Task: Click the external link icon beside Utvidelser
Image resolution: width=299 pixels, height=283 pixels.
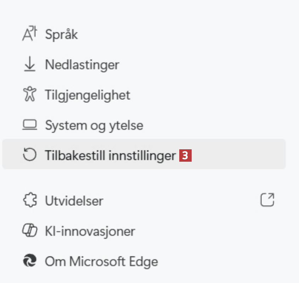Action: click(267, 200)
